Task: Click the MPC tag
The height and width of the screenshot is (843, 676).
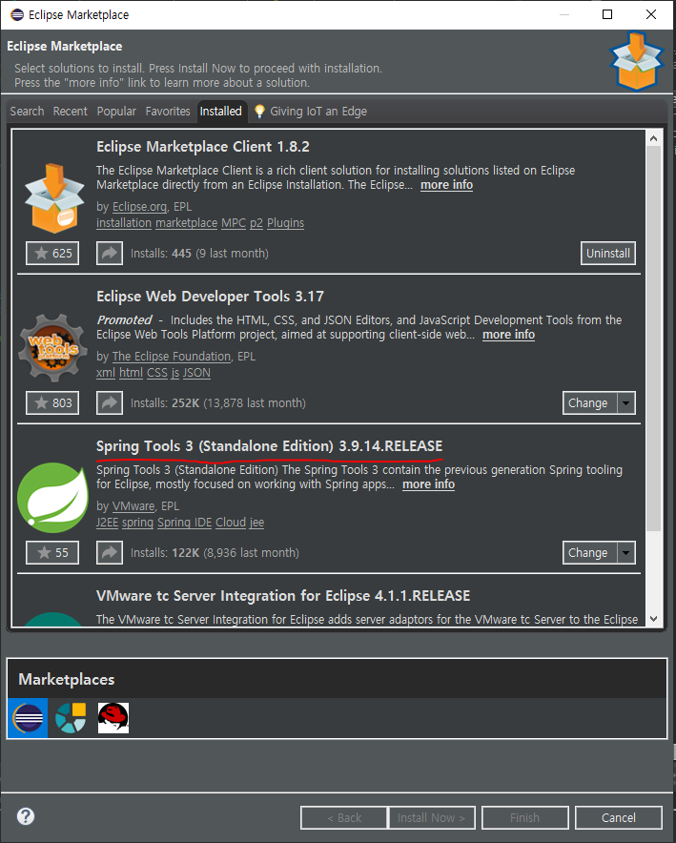Action: pyautogui.click(x=234, y=223)
